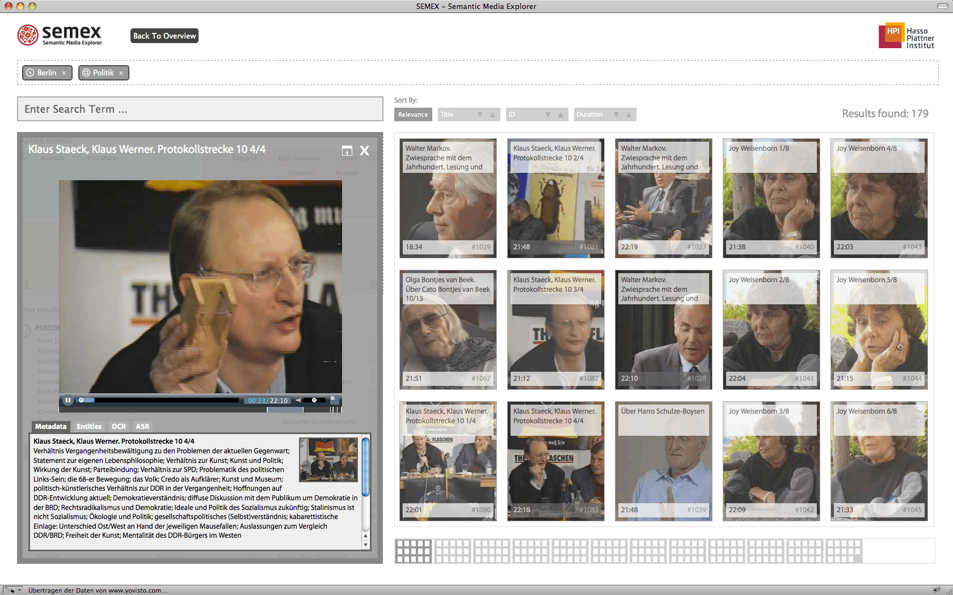Remove the Berlin filter tag

pos(64,73)
